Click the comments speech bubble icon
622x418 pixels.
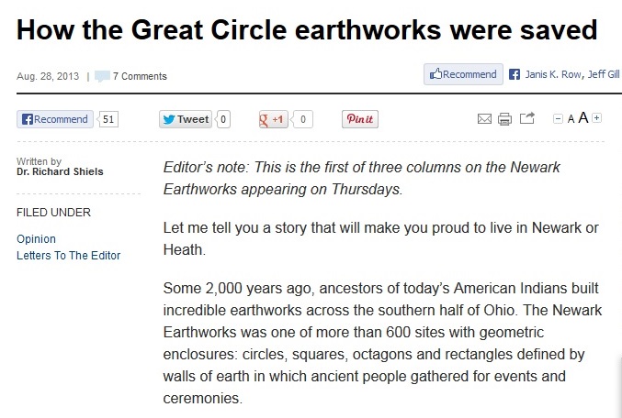point(102,76)
